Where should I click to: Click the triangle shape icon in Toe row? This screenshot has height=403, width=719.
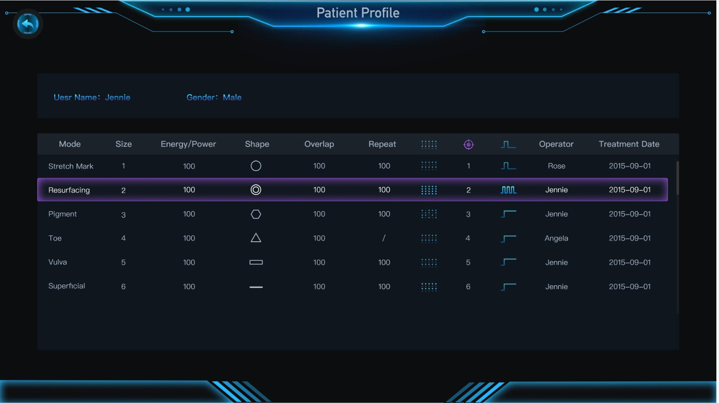click(x=256, y=238)
